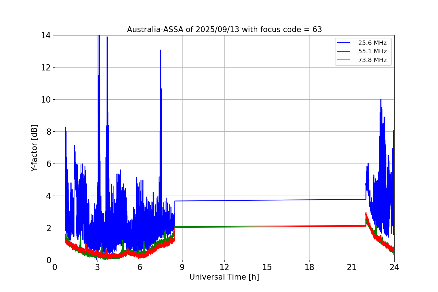Click x-axis tick label '21'
The width and height of the screenshot is (438, 292).
[x=352, y=267]
